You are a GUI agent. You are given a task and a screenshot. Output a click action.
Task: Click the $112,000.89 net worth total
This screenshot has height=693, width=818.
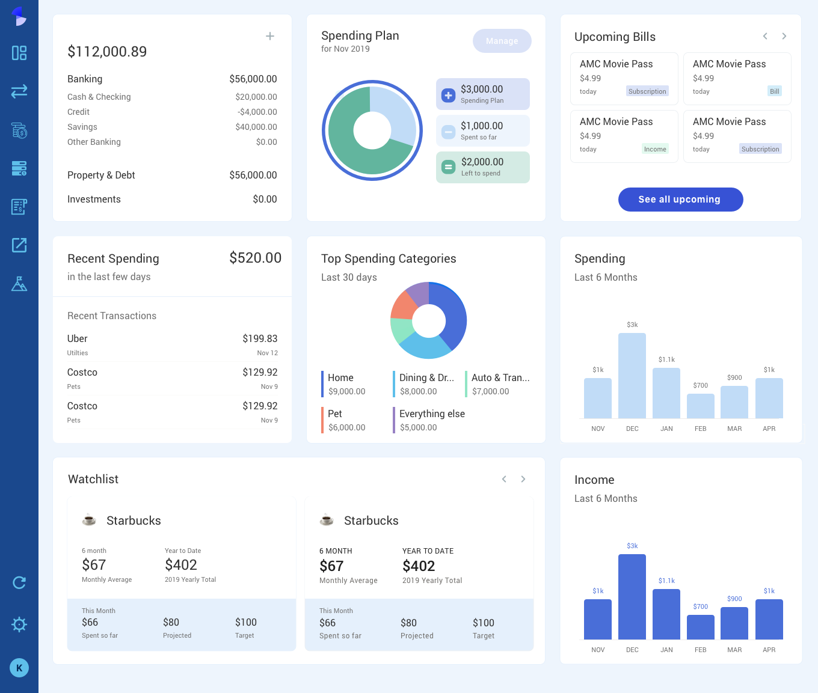tap(107, 52)
